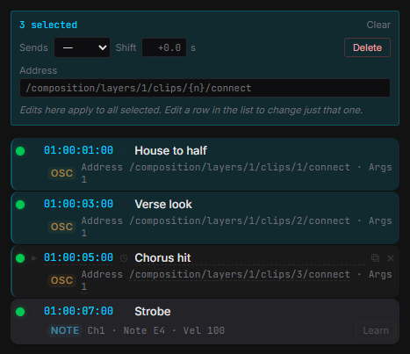Click the clock icon beside Chorus hit timecode
410x354 pixels.
124,258
